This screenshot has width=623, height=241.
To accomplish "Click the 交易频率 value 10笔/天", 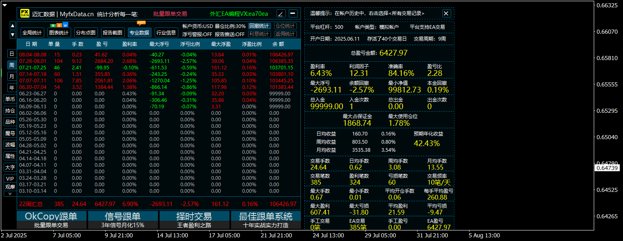I will [439, 183].
